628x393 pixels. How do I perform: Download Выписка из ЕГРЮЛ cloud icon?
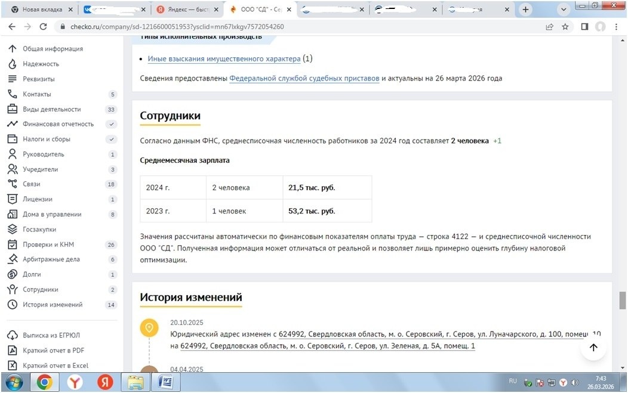(x=13, y=335)
